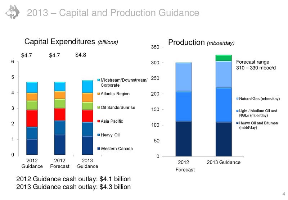The image size is (288, 200).
Task: Click the 'Asia Pacific' legend label
Action: pos(112,121)
